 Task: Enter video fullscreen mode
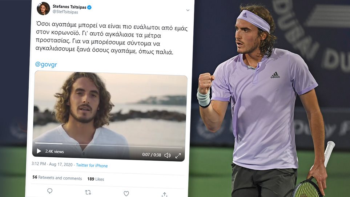pos(178,155)
